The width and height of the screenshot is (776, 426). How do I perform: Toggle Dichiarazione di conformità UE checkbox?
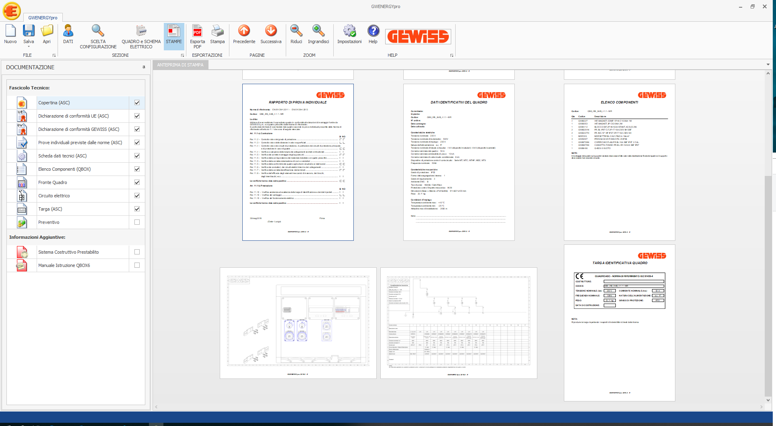click(137, 116)
